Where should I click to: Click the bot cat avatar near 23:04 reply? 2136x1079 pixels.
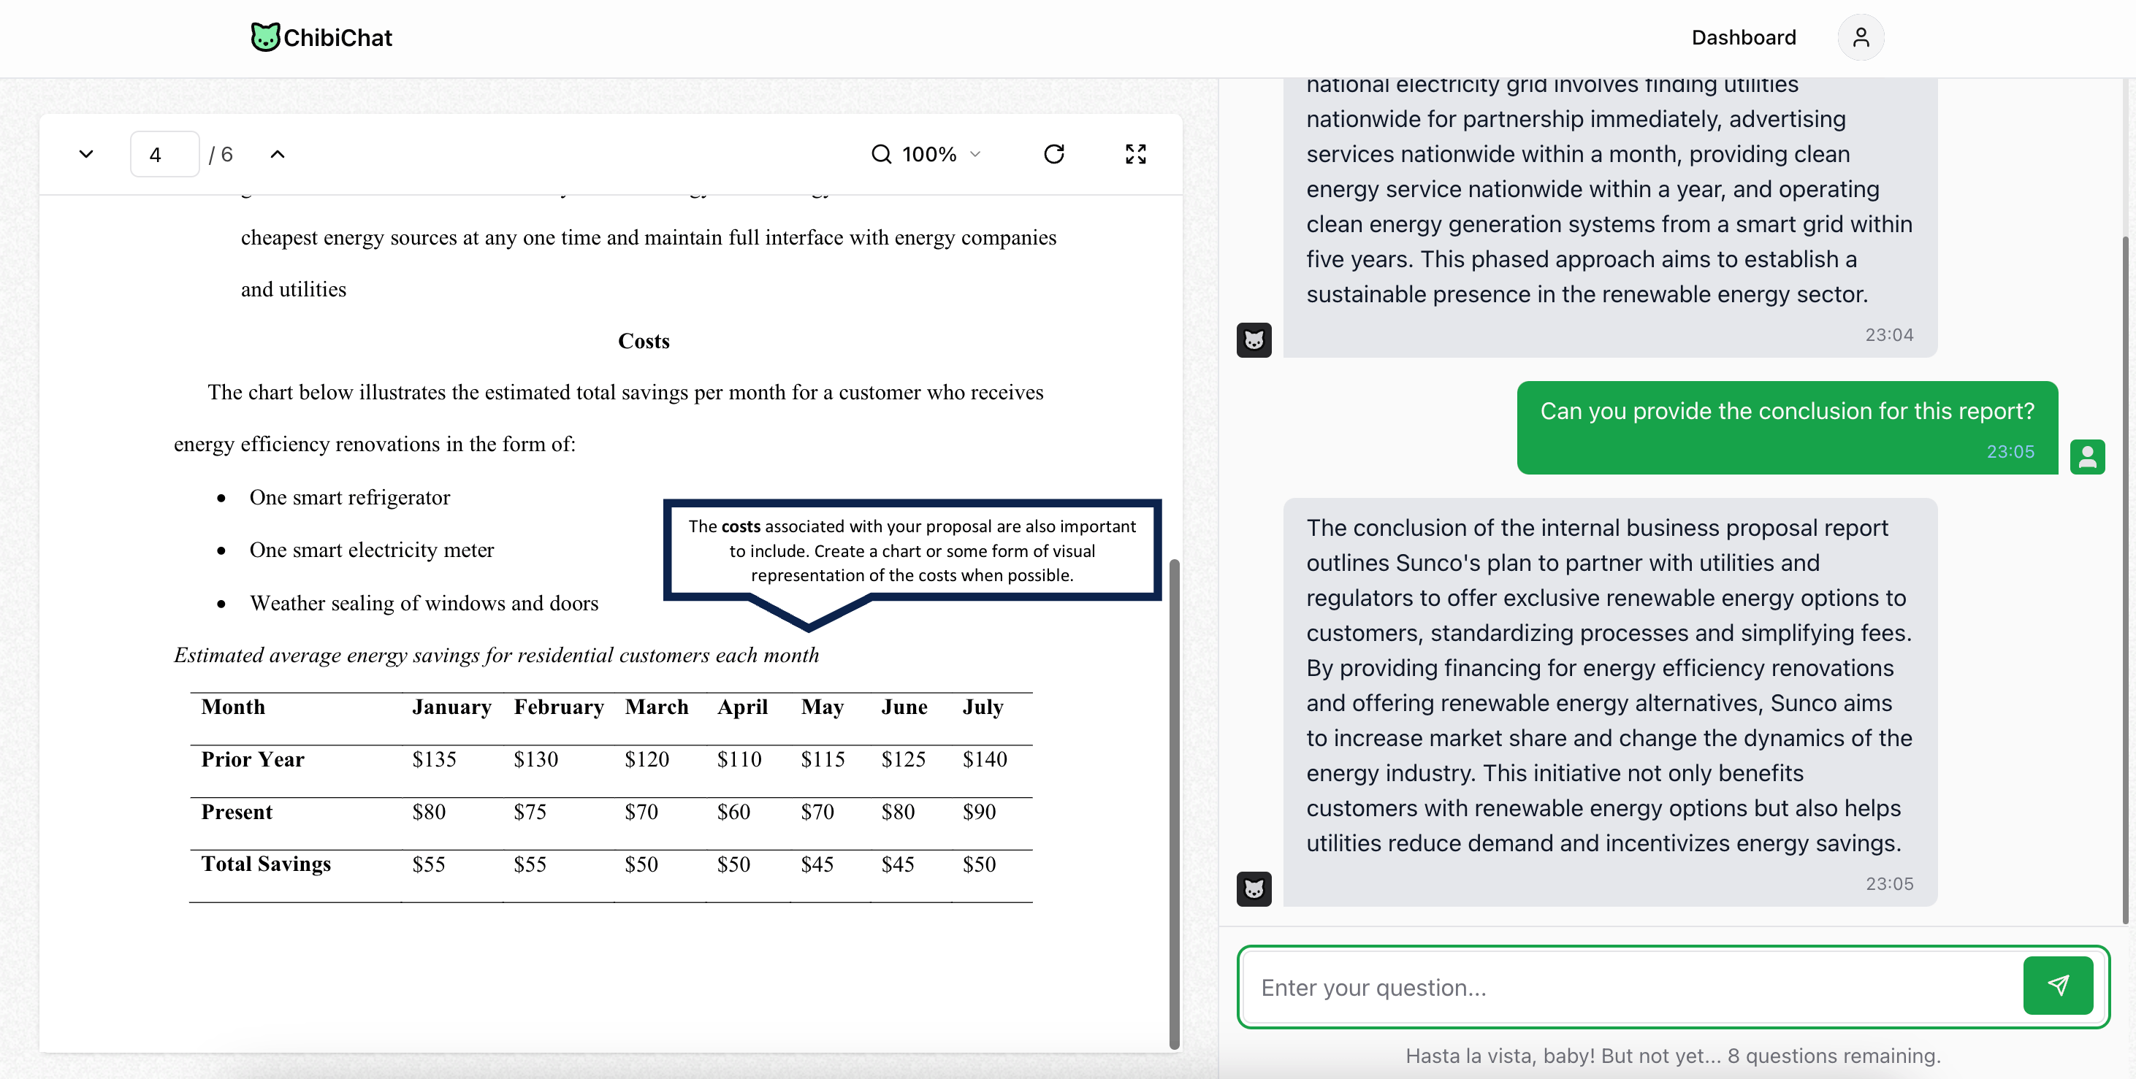point(1254,339)
